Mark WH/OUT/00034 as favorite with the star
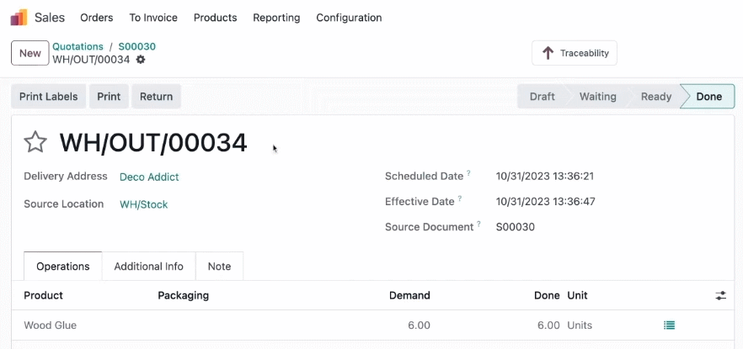 [x=35, y=142]
